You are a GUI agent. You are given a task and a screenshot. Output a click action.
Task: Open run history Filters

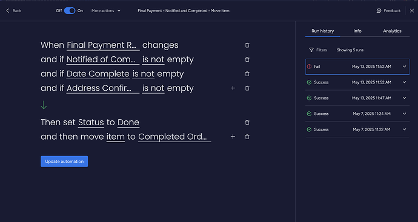(318, 50)
